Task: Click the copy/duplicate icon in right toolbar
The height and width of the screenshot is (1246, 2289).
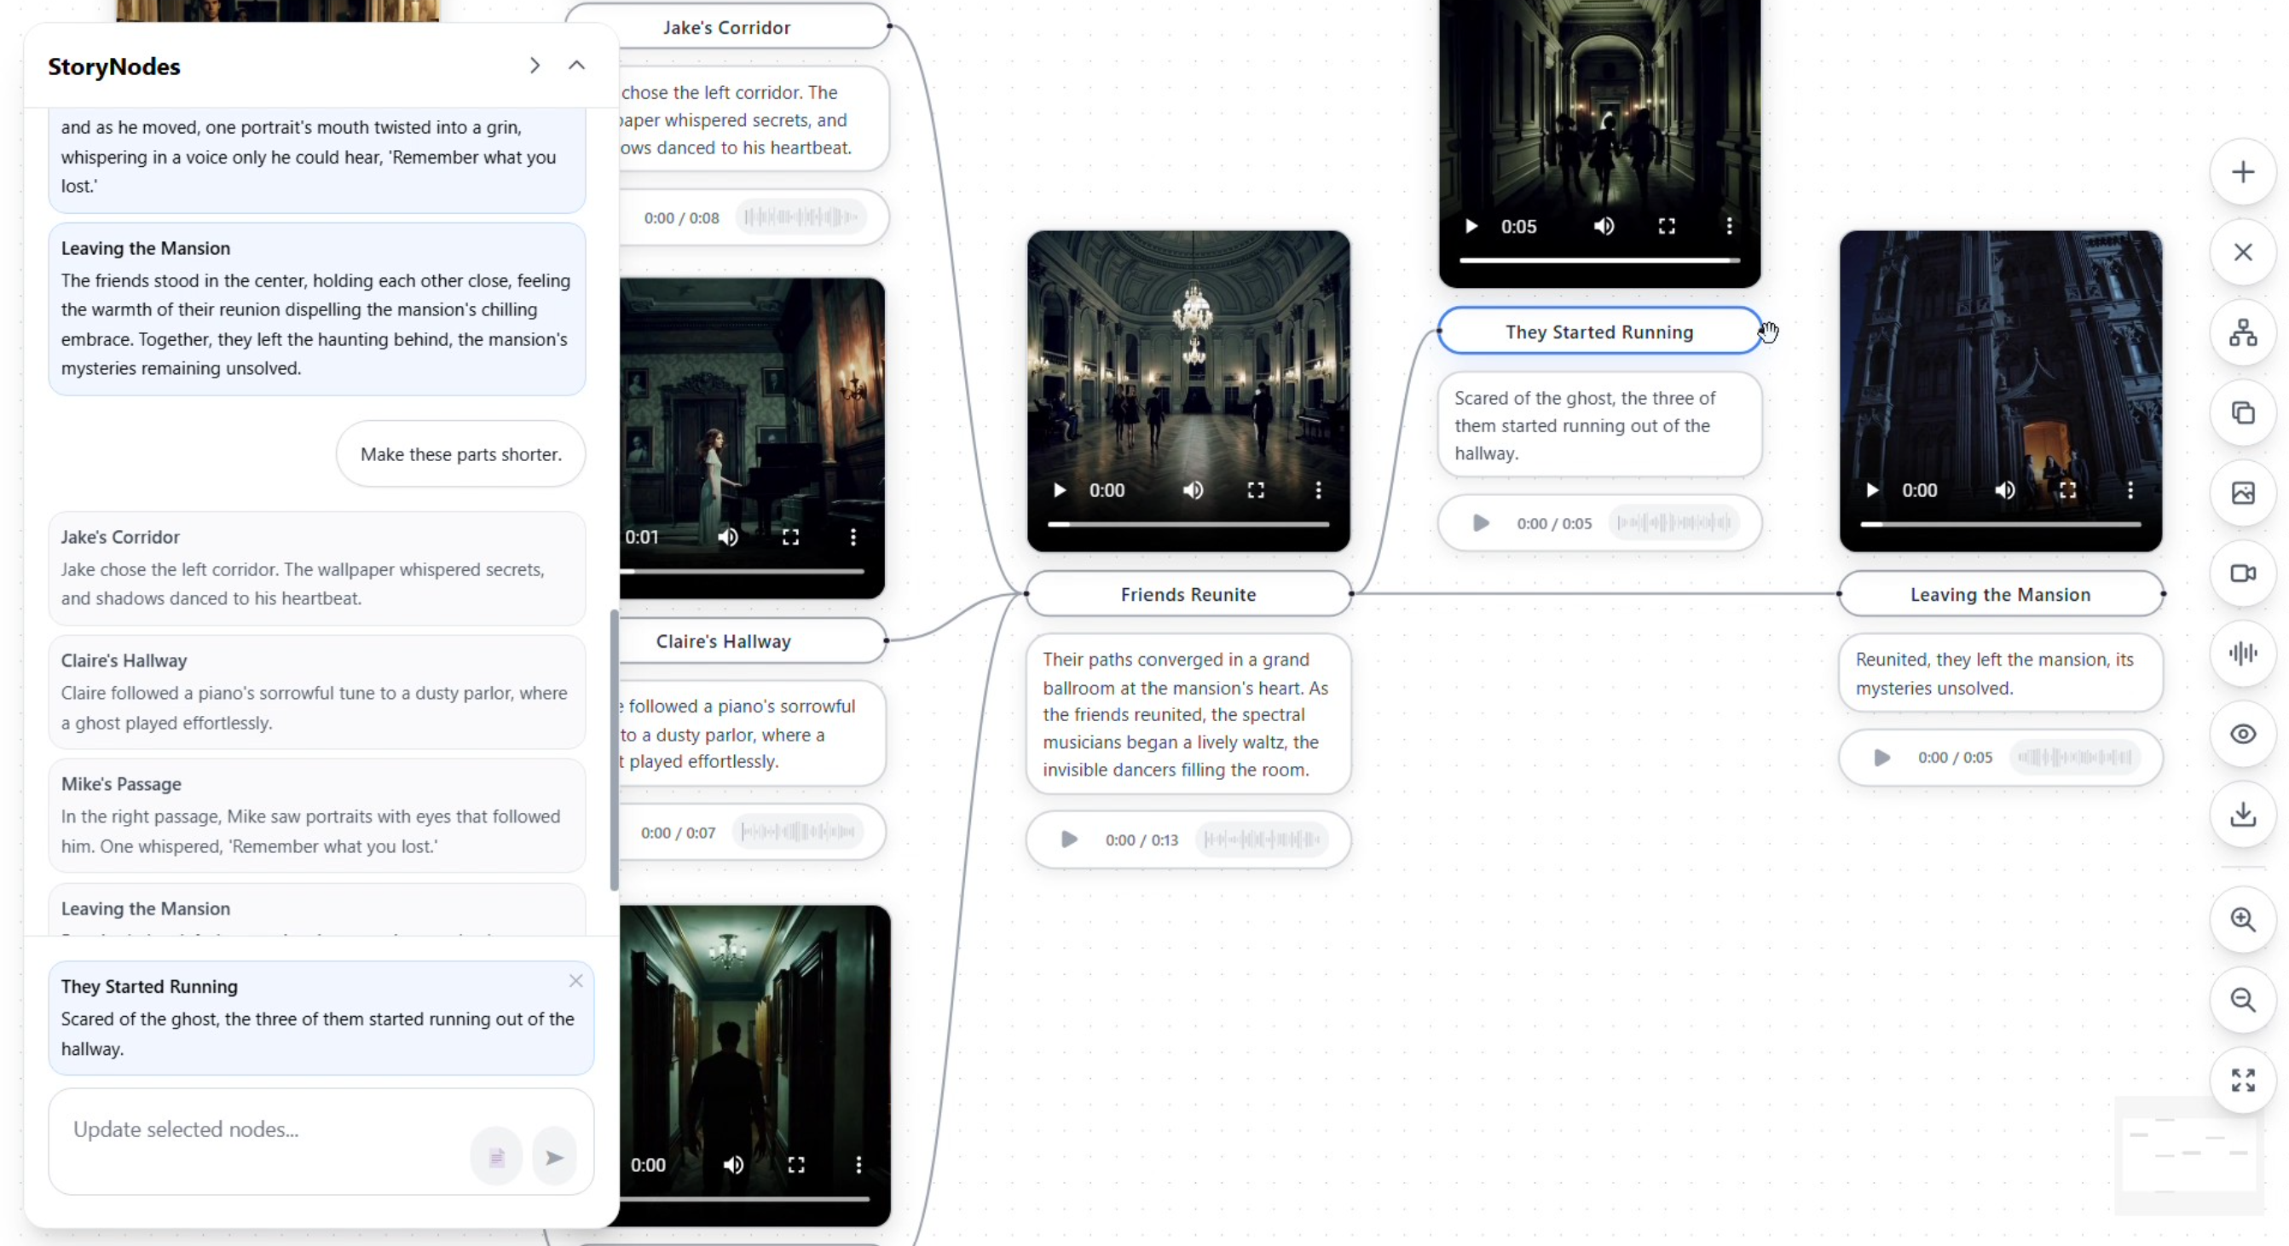Action: 2242,413
